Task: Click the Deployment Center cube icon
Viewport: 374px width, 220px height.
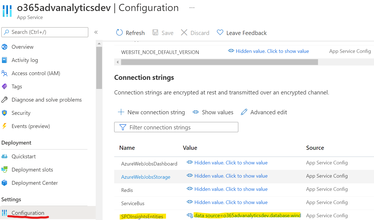Action: coord(4,183)
